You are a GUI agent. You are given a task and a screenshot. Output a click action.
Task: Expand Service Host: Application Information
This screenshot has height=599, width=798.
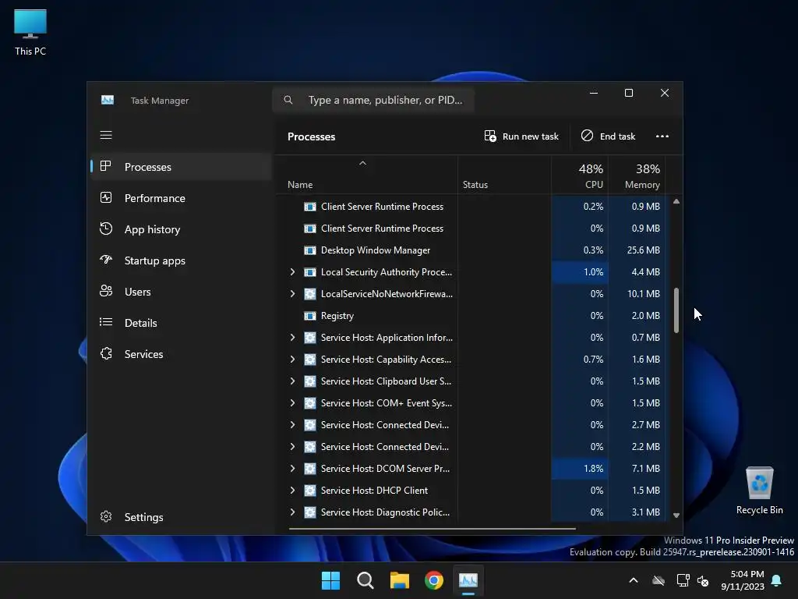[293, 337]
